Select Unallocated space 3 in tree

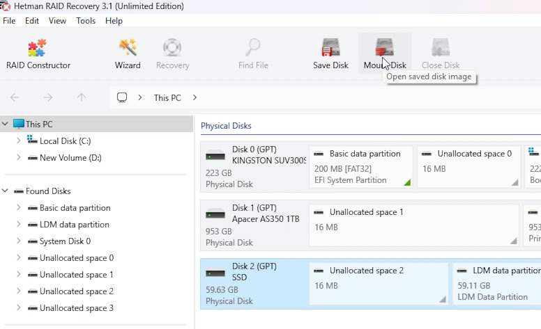click(x=76, y=307)
